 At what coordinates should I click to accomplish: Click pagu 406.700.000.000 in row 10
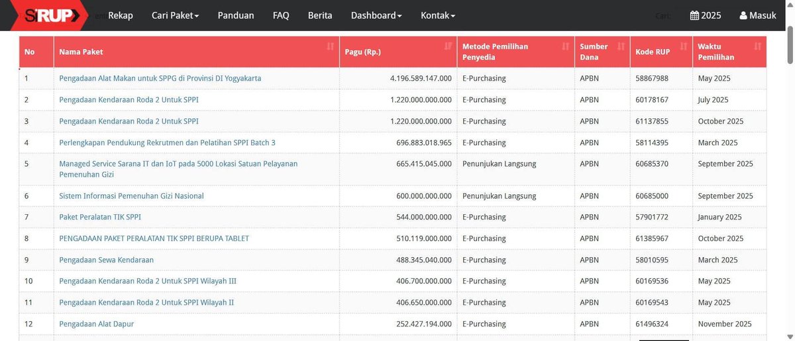click(424, 281)
